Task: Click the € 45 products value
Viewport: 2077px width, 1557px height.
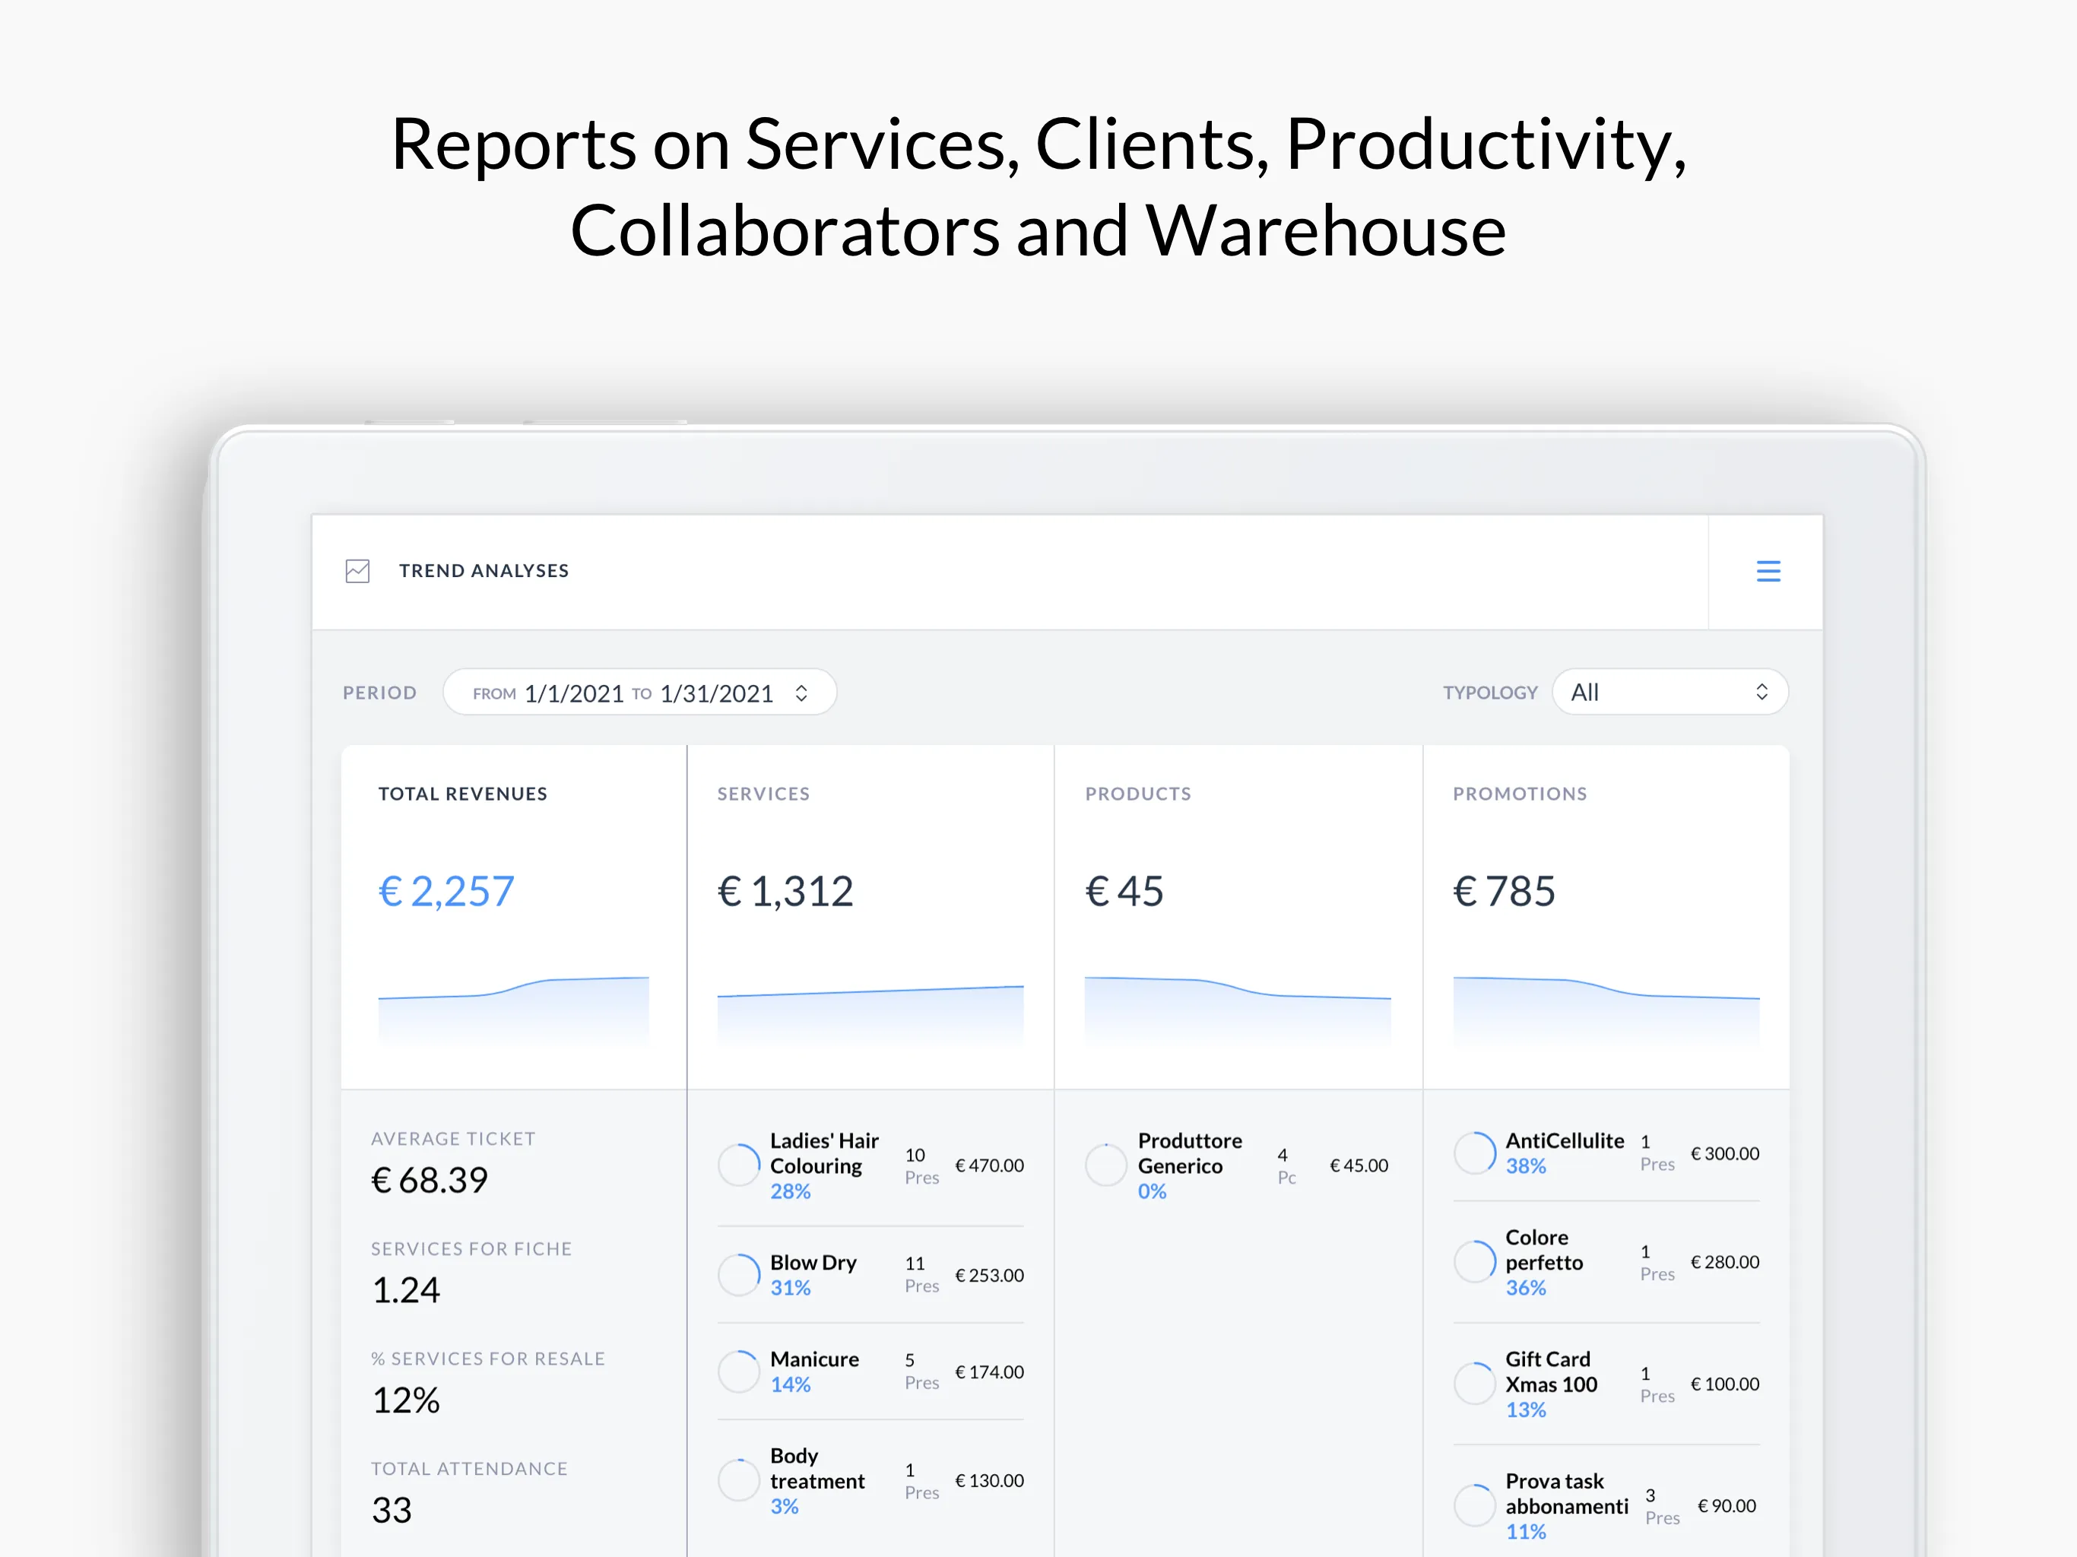Action: click(1124, 891)
